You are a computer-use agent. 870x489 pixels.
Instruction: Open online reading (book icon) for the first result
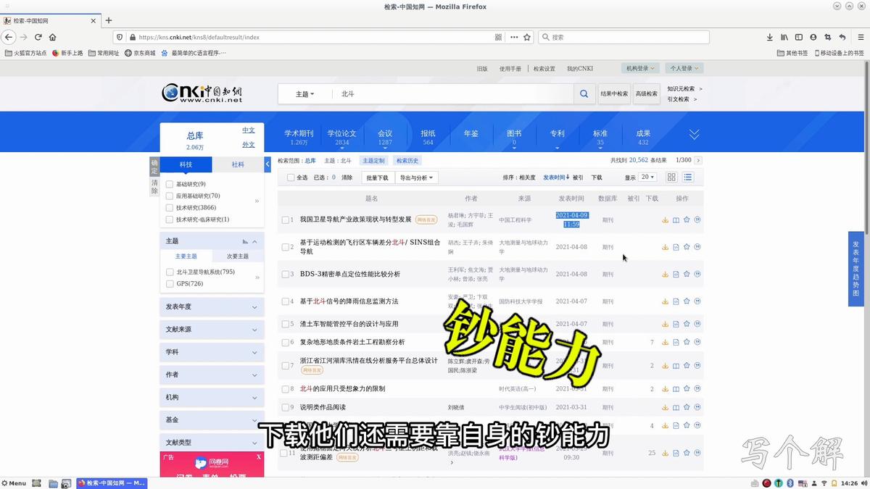(x=675, y=220)
